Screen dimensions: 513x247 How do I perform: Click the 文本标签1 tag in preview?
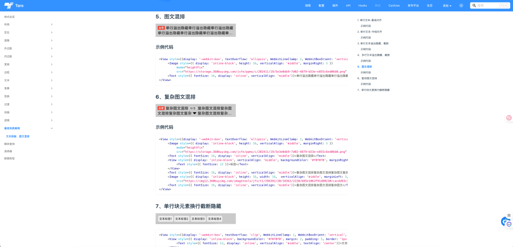pos(165,219)
